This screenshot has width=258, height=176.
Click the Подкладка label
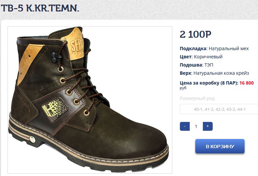click(193, 49)
